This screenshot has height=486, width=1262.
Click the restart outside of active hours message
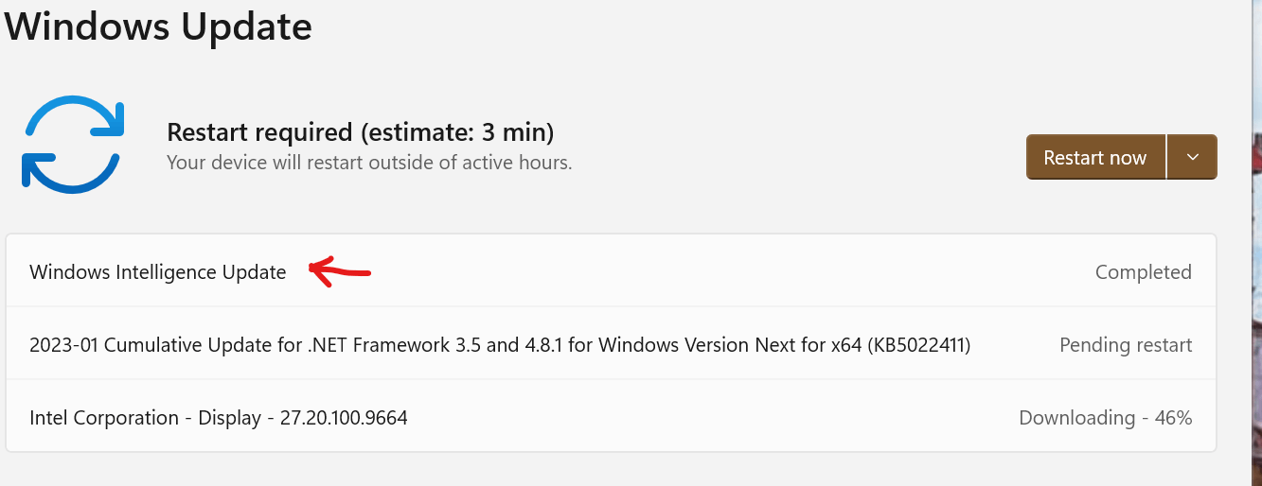[x=369, y=163]
